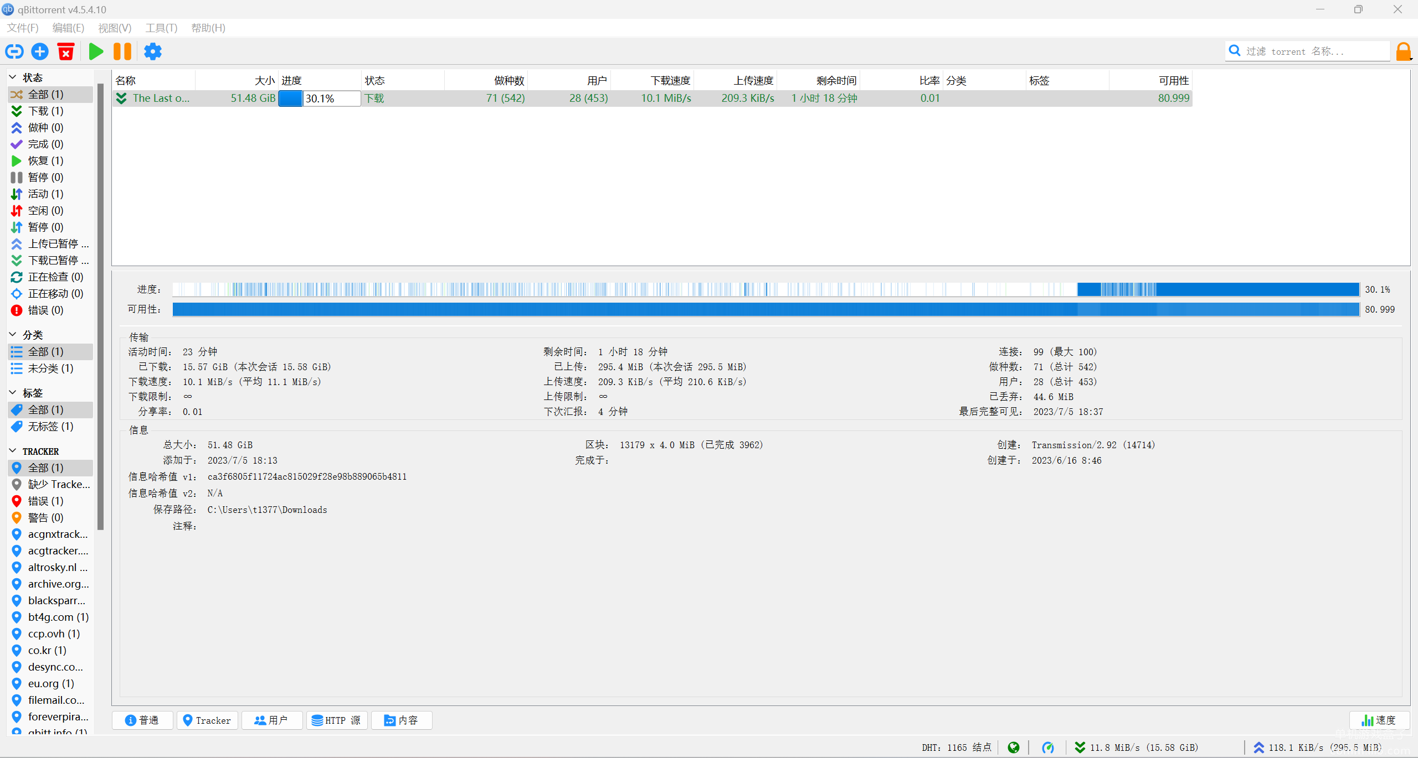The width and height of the screenshot is (1418, 758).
Task: Switch to the Tracker tab
Action: [207, 720]
